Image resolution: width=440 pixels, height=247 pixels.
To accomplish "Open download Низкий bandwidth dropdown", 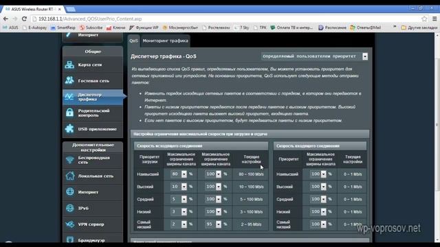I will [318, 212].
